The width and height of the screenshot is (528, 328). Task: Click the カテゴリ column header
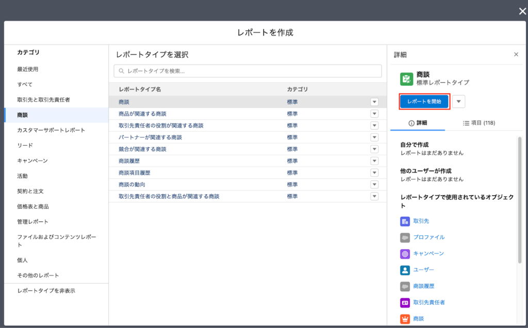(298, 89)
